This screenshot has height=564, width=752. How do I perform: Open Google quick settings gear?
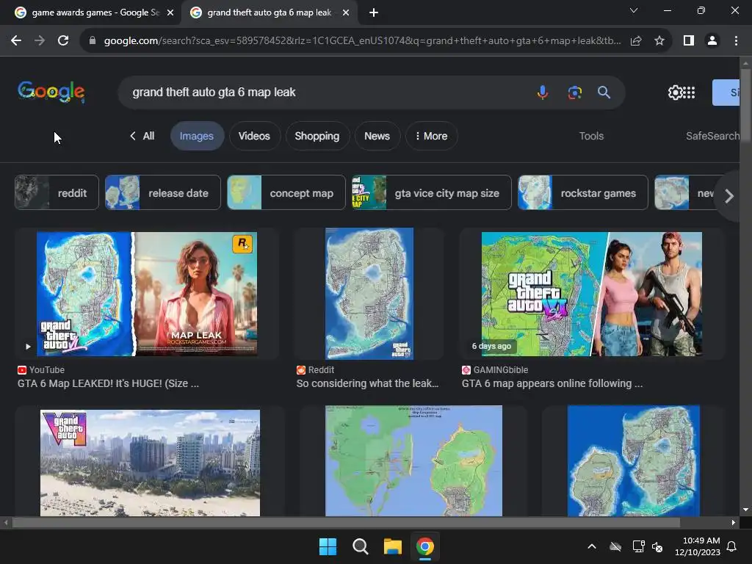pyautogui.click(x=676, y=93)
